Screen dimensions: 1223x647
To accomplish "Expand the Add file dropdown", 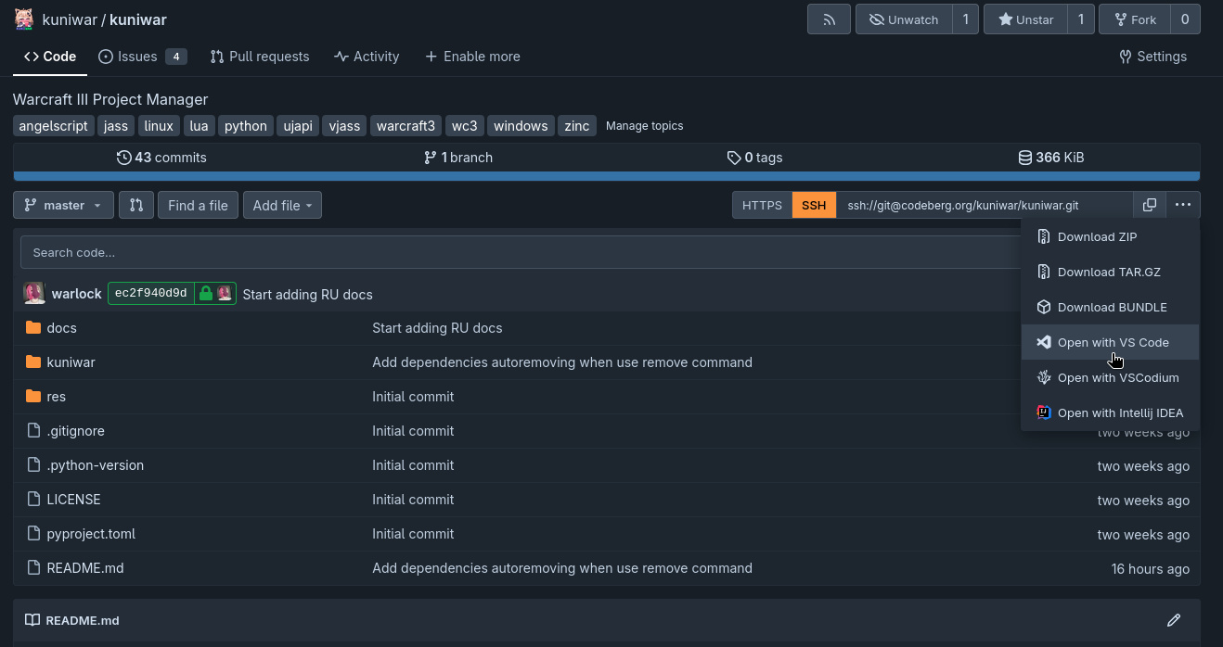I will pyautogui.click(x=282, y=205).
